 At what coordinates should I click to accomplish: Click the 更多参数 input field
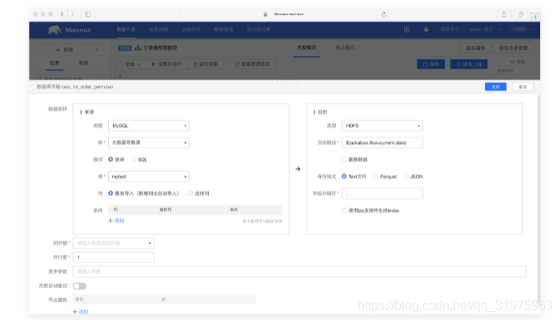[x=299, y=271]
